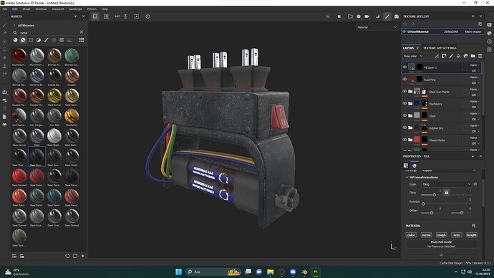Viewport: 494px width, 278px height.
Task: Adjust the Rotation slider handle
Action: (x=423, y=204)
